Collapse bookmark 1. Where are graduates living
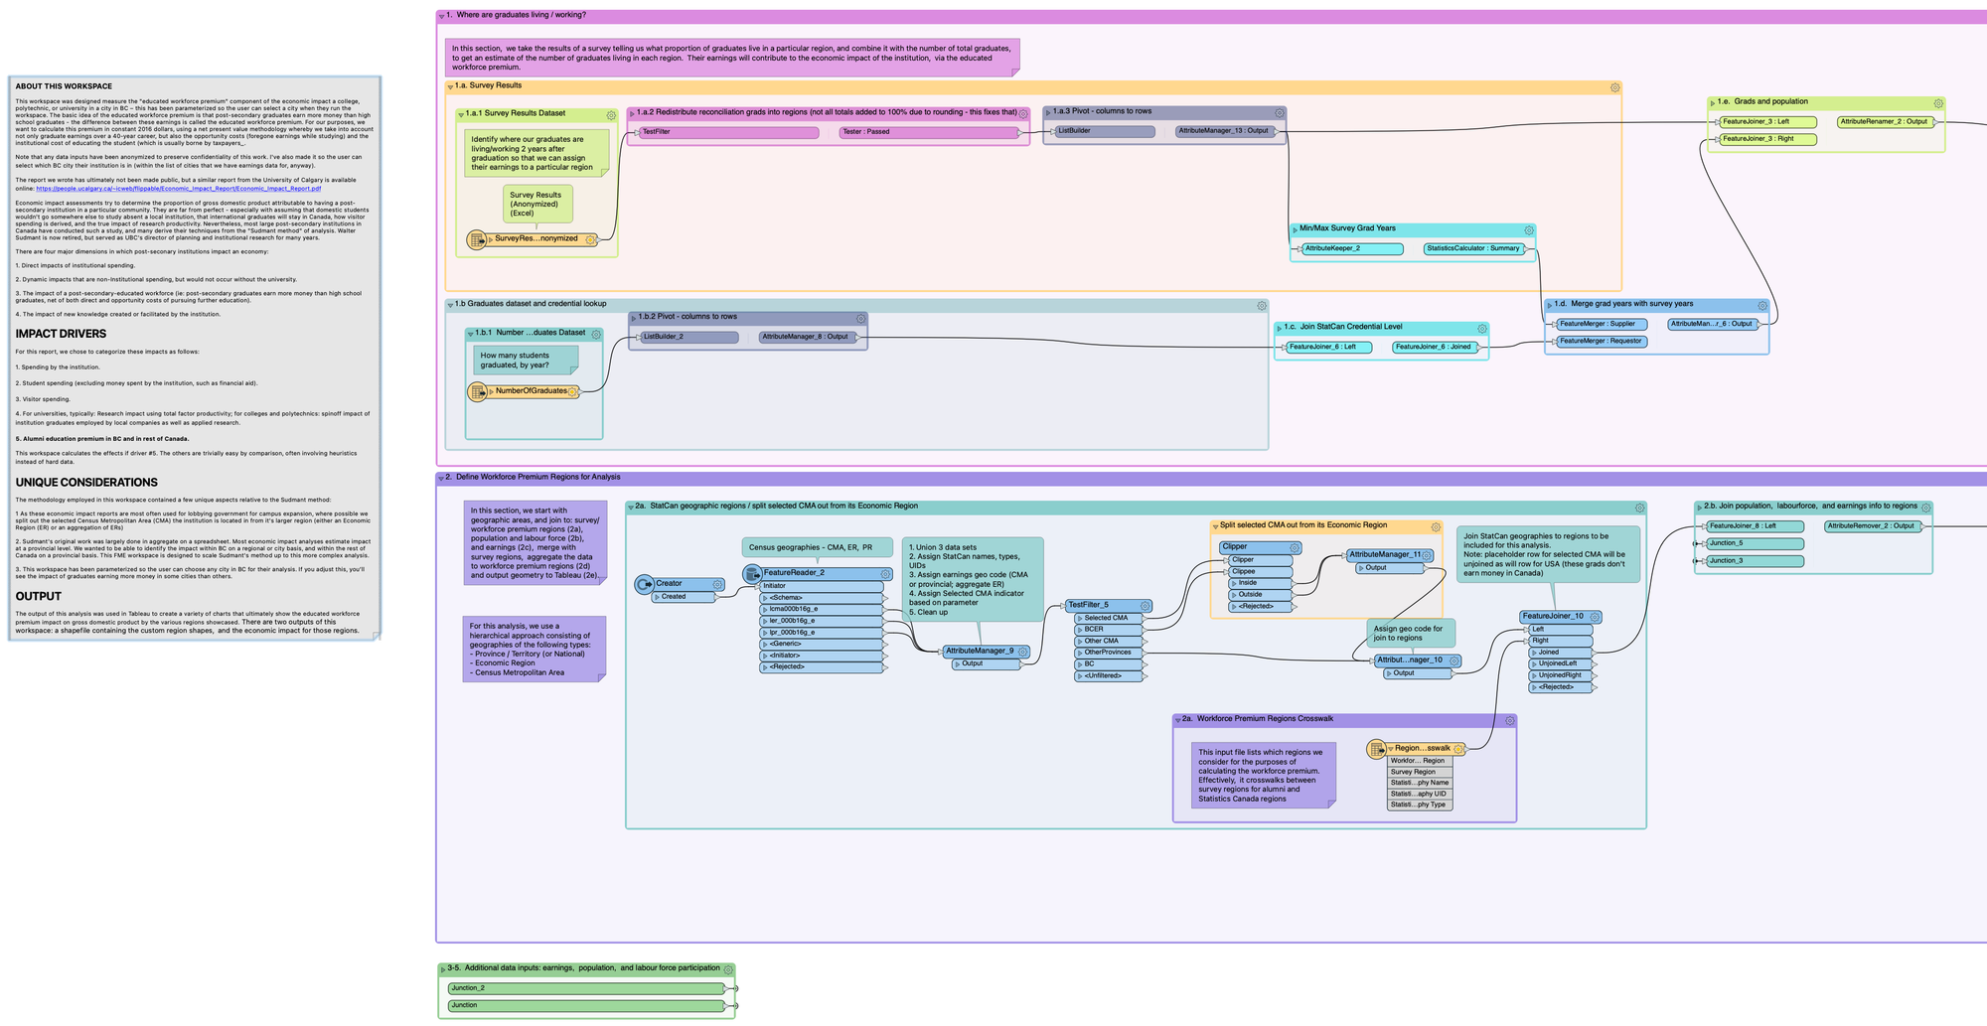The width and height of the screenshot is (1987, 1026). pos(442,16)
